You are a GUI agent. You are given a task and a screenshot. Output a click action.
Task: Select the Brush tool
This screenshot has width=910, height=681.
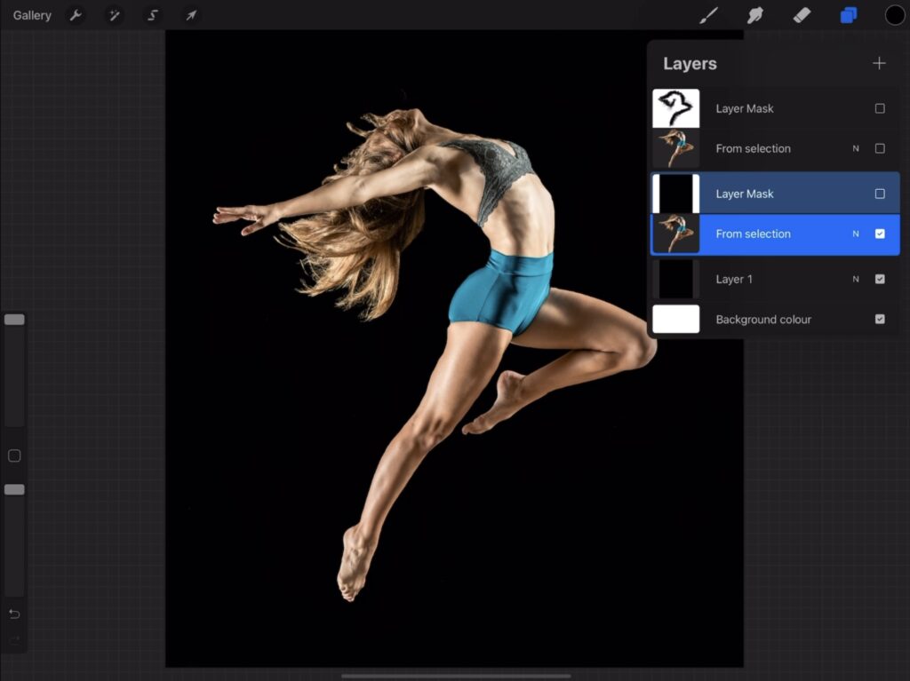708,15
